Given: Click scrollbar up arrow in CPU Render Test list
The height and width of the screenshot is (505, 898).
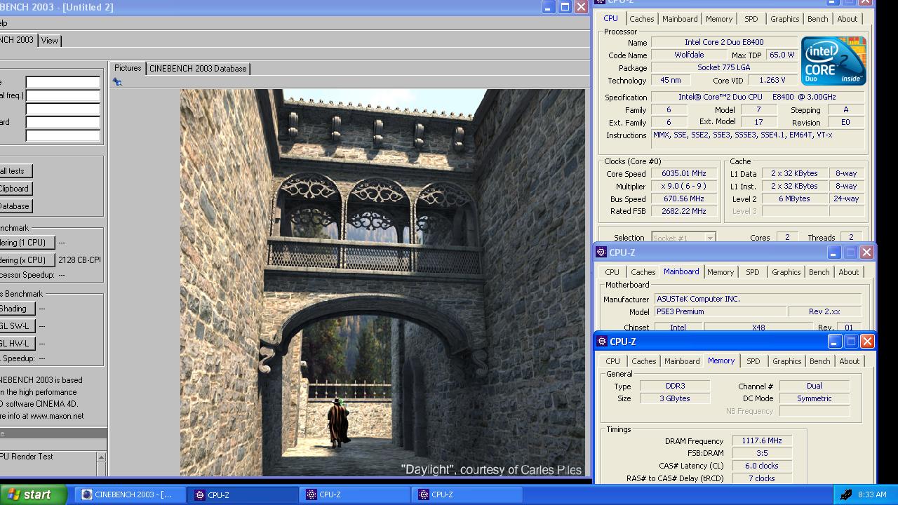Looking at the screenshot, I should [x=101, y=457].
